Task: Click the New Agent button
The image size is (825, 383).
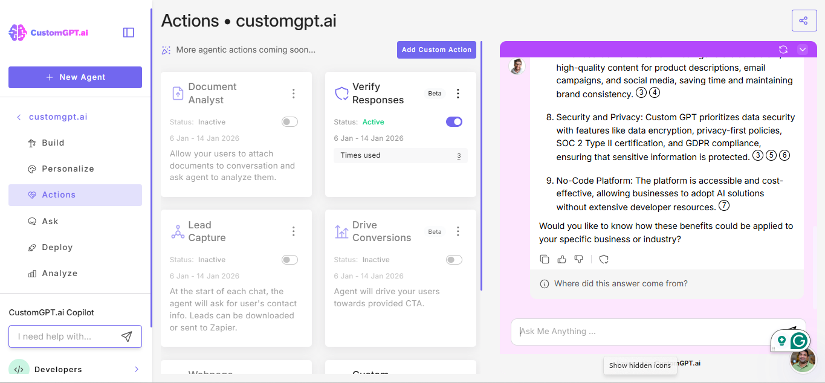Action: tap(75, 77)
